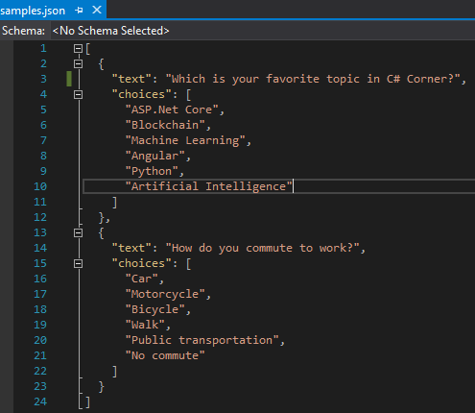Click the "Public transportation" entry
Screen dimensions: 475x413
(x=202, y=340)
